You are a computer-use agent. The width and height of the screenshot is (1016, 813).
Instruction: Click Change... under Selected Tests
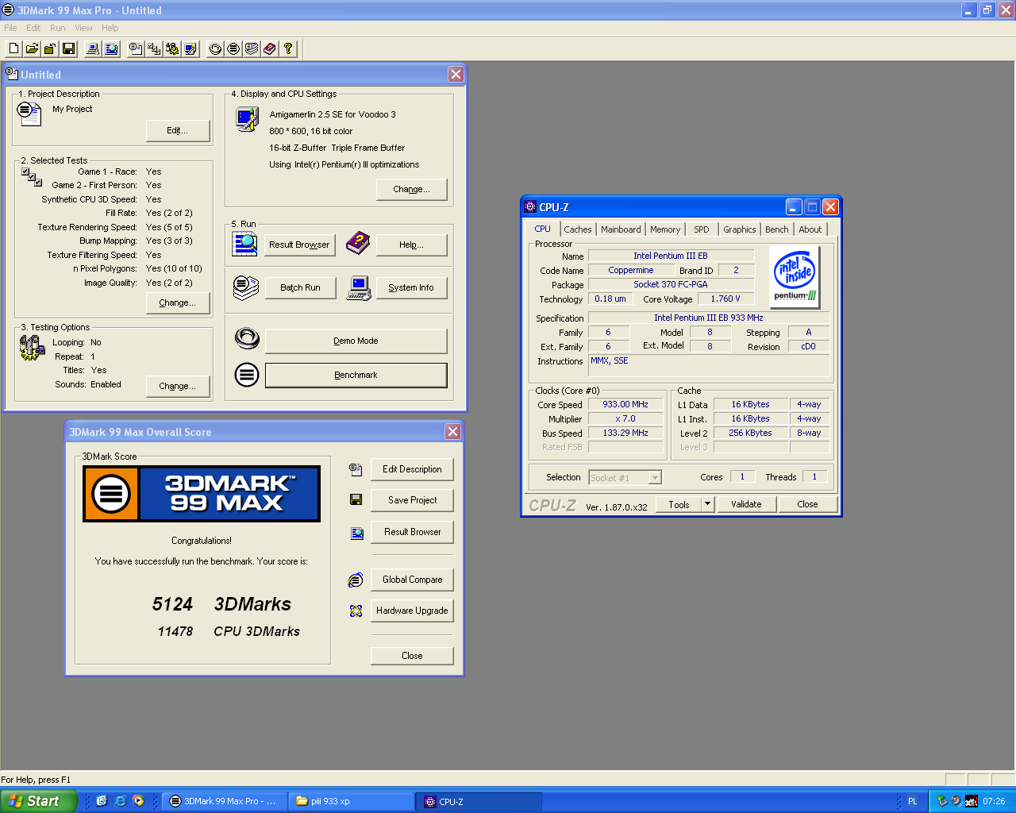click(178, 302)
